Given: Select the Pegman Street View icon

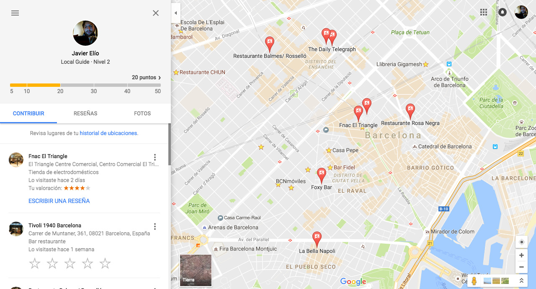Looking at the screenshot, I should [474, 281].
